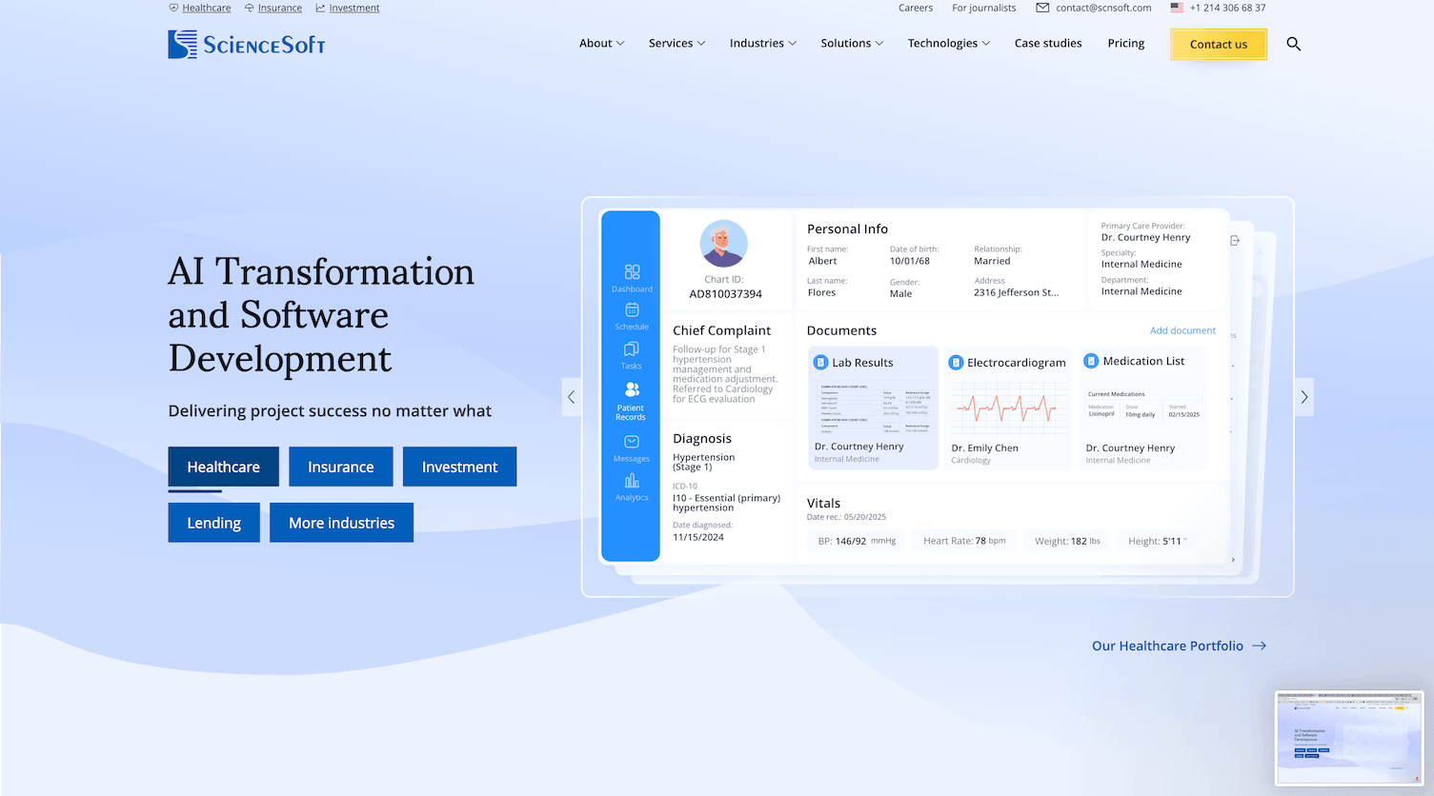Screen dimensions: 1434x796
Task: Click the Chart ID value AD810037394
Action: tap(726, 294)
